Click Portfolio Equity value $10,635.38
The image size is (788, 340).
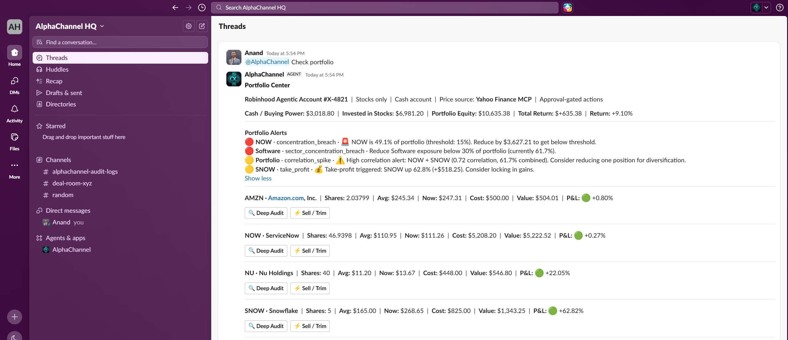(x=494, y=113)
